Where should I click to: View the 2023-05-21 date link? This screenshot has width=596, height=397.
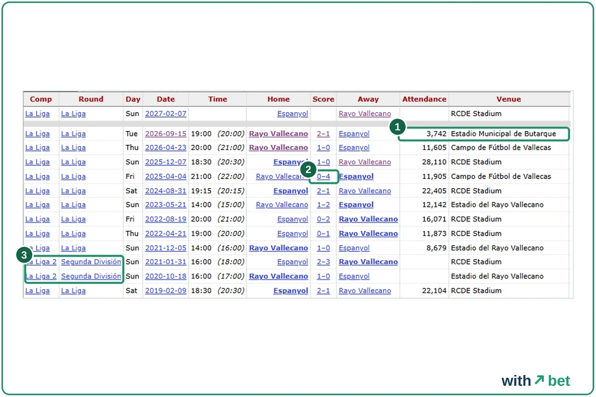tap(166, 204)
